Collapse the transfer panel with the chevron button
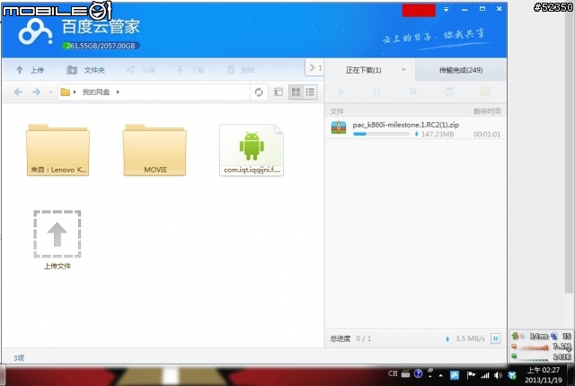The width and height of the screenshot is (575, 386). [314, 67]
